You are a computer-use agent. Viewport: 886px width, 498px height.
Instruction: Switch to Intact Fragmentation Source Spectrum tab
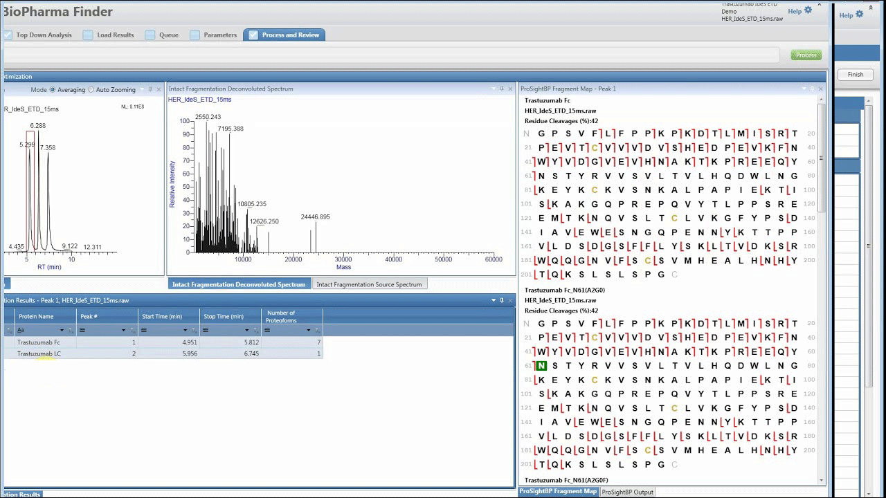click(369, 284)
